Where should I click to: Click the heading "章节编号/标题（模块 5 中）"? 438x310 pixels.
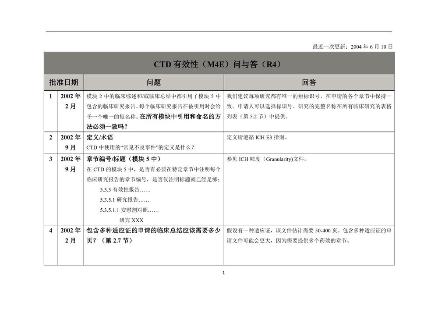coord(124,159)
